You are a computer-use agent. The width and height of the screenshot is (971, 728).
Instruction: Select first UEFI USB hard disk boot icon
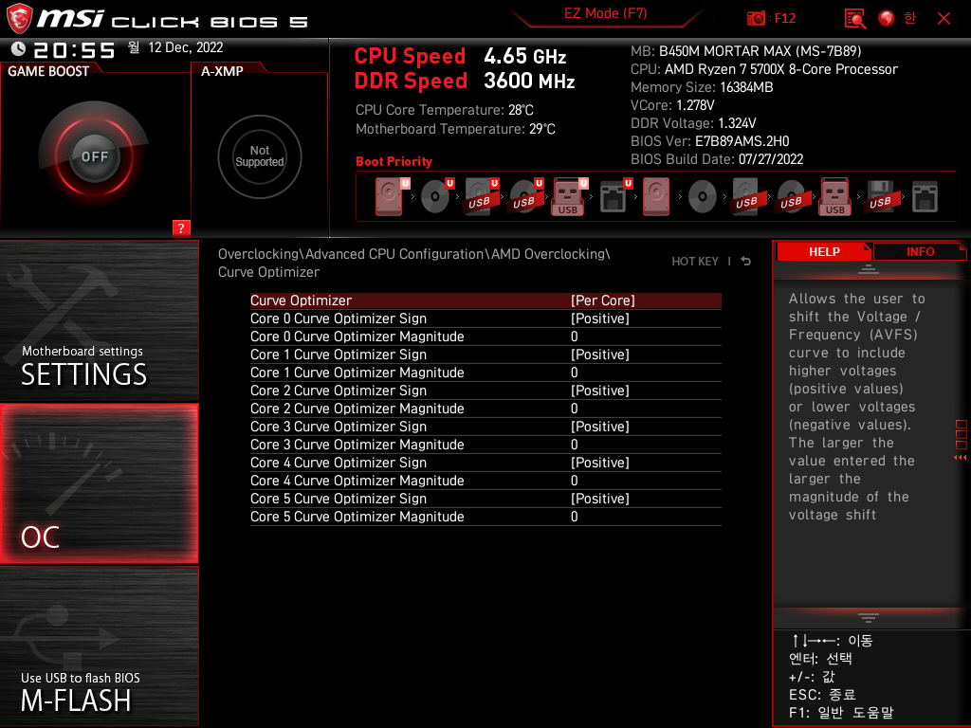[x=481, y=196]
